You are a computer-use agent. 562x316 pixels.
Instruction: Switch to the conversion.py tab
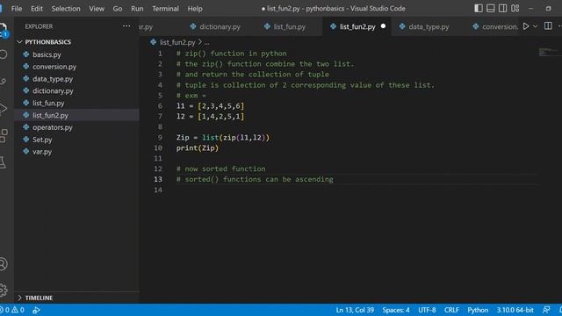[495, 26]
